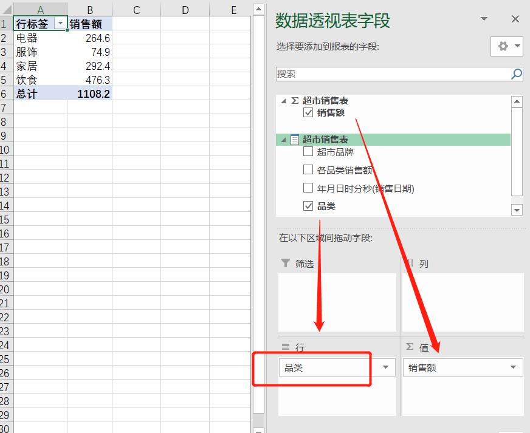Click the filter funnel icon in 筛选 area
Image resolution: width=530 pixels, height=433 pixels.
pyautogui.click(x=286, y=264)
